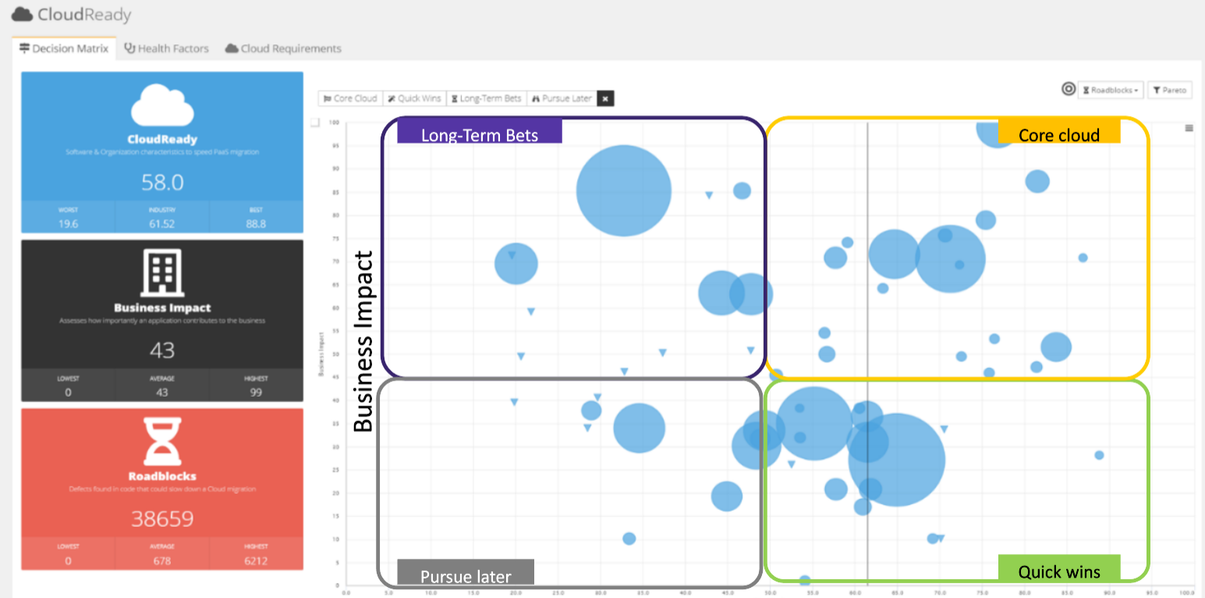1205x598 pixels.
Task: Click the triangle marker at CloudReady 48, impact 51
Action: [x=751, y=350]
